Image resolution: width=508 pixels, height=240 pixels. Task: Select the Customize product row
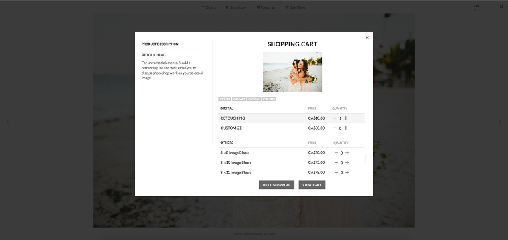pos(292,128)
